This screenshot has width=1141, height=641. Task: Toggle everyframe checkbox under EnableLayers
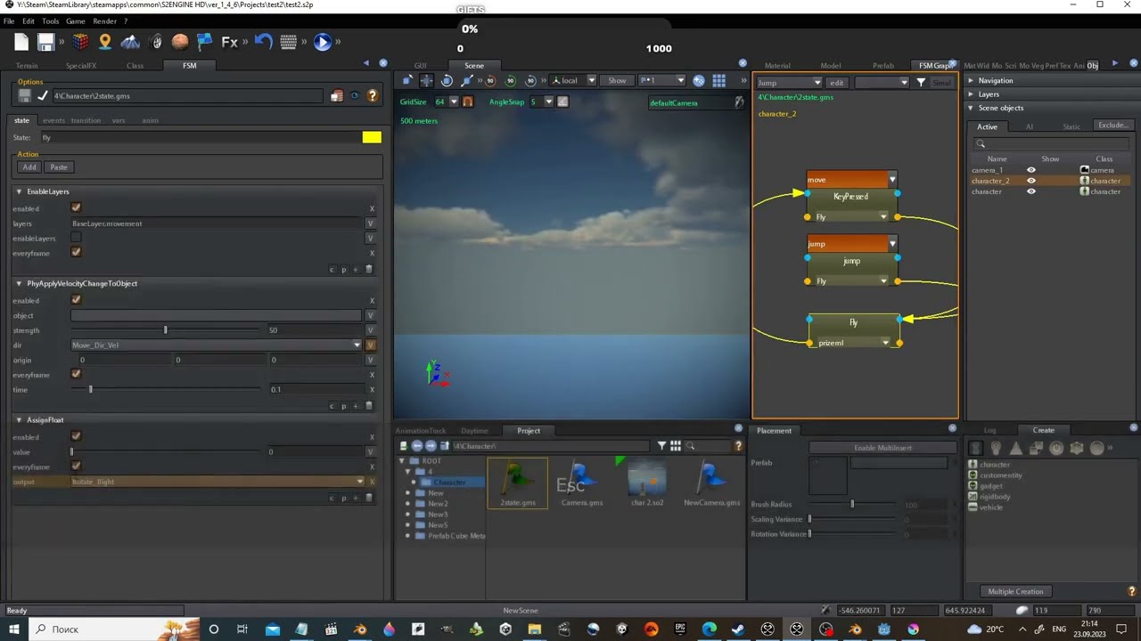76,253
